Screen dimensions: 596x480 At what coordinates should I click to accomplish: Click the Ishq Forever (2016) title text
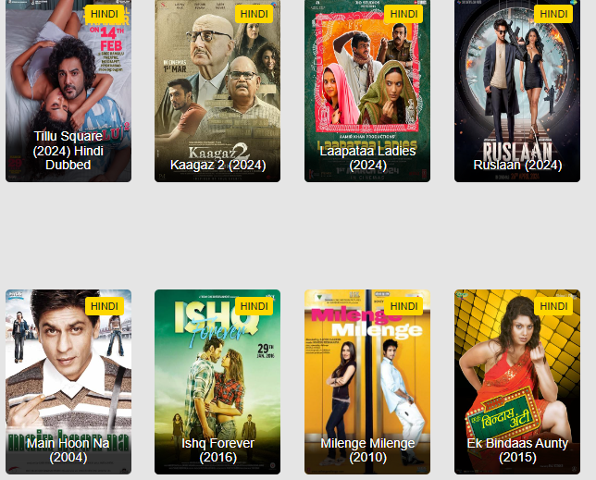click(217, 450)
